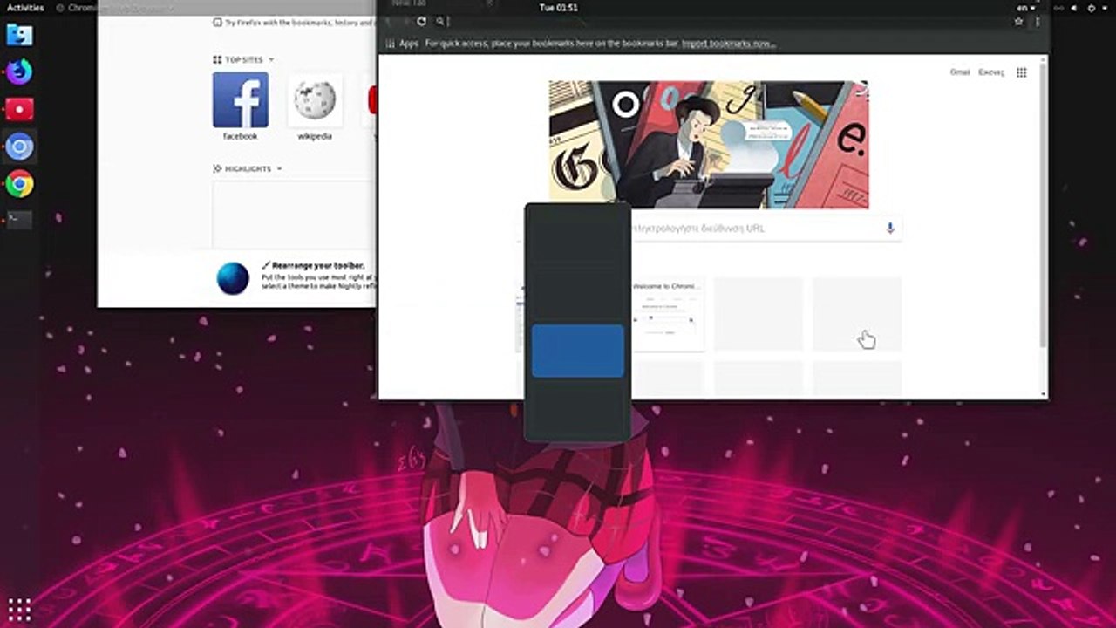This screenshot has width=1116, height=628.
Task: Launch Firefox Nightly from the dock
Action: (x=19, y=72)
